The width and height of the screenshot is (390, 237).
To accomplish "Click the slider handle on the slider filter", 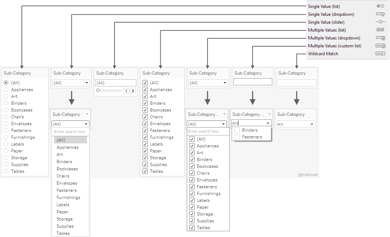I will [x=98, y=90].
